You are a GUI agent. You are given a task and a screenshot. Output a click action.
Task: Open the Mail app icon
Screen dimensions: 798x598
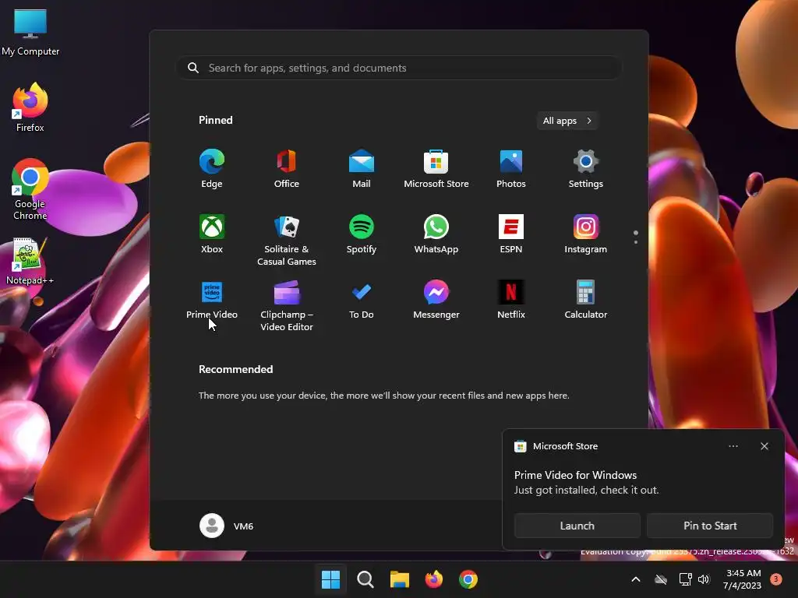pyautogui.click(x=362, y=169)
